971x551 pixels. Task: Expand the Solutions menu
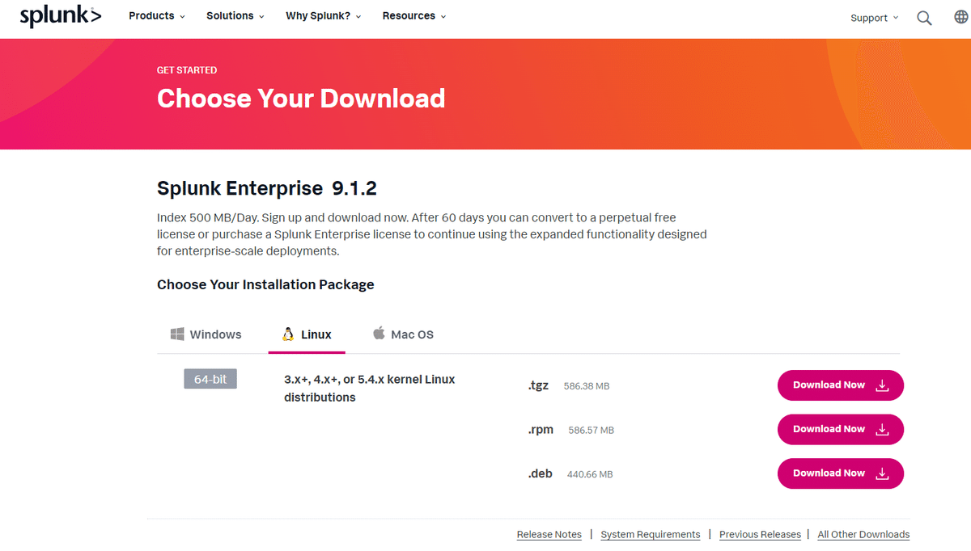pos(235,16)
